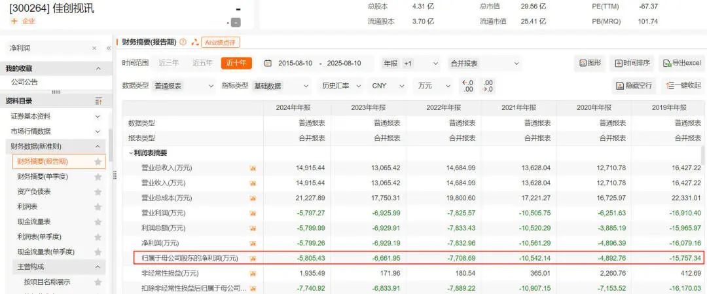Open the calendar icon for the date range

click(x=268, y=63)
